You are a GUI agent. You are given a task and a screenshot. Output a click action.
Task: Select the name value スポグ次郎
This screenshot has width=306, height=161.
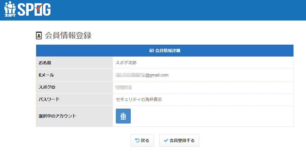point(126,63)
